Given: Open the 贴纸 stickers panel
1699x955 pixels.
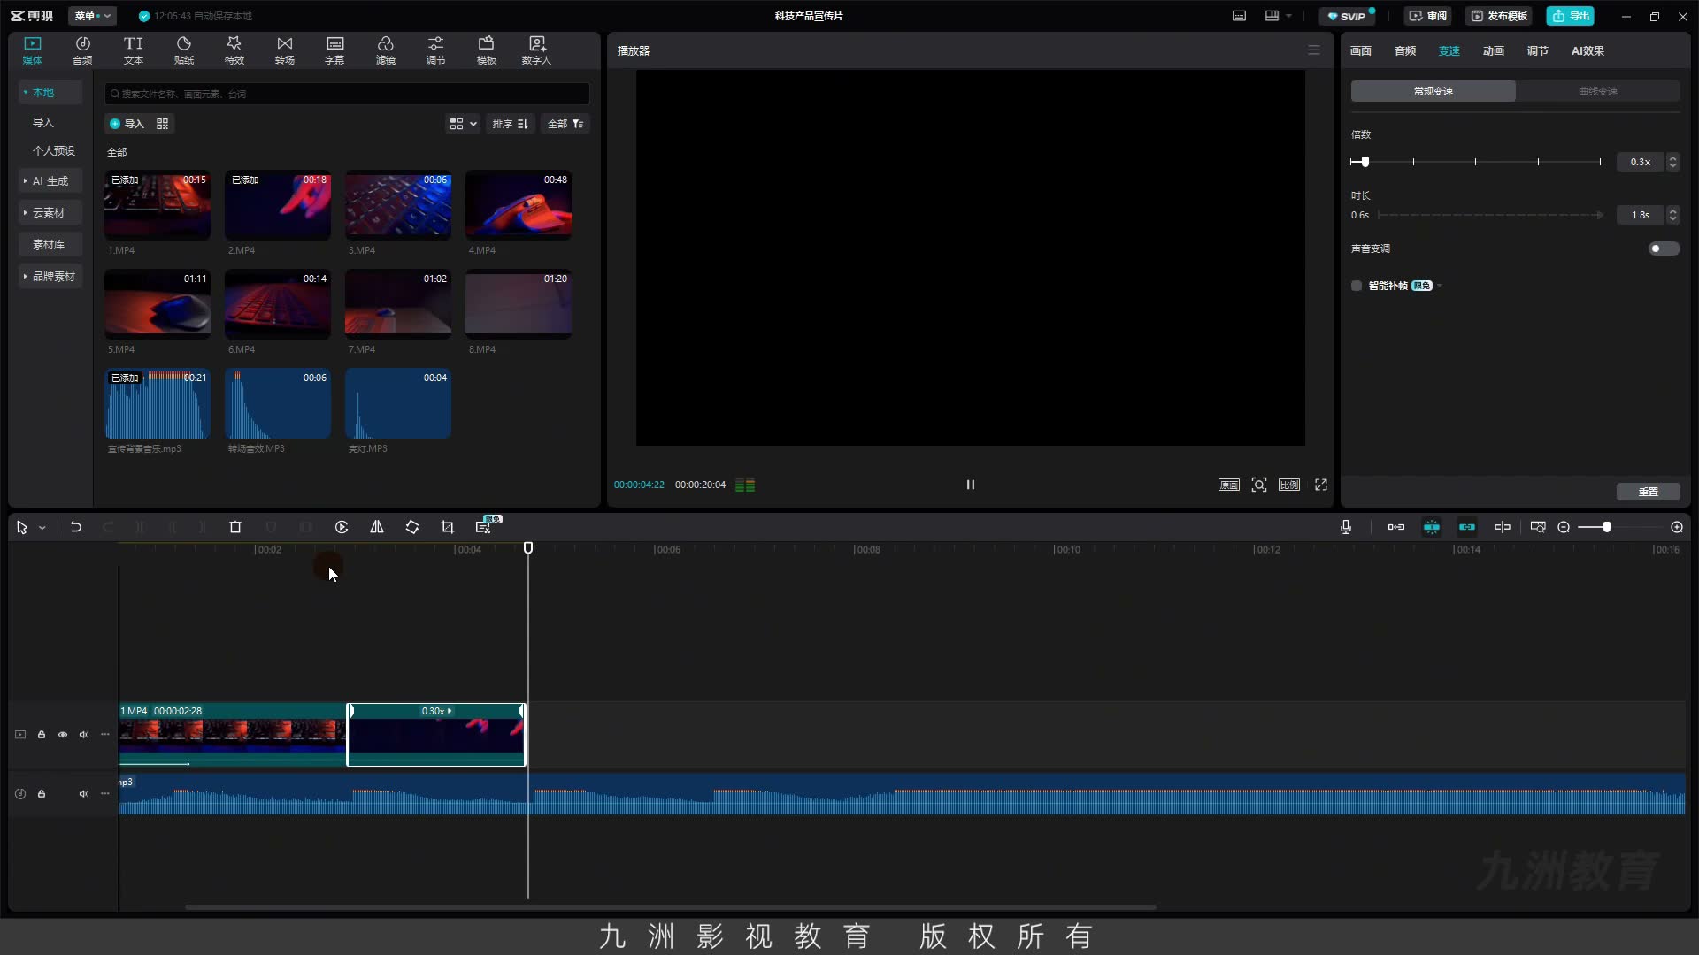Looking at the screenshot, I should click(184, 50).
